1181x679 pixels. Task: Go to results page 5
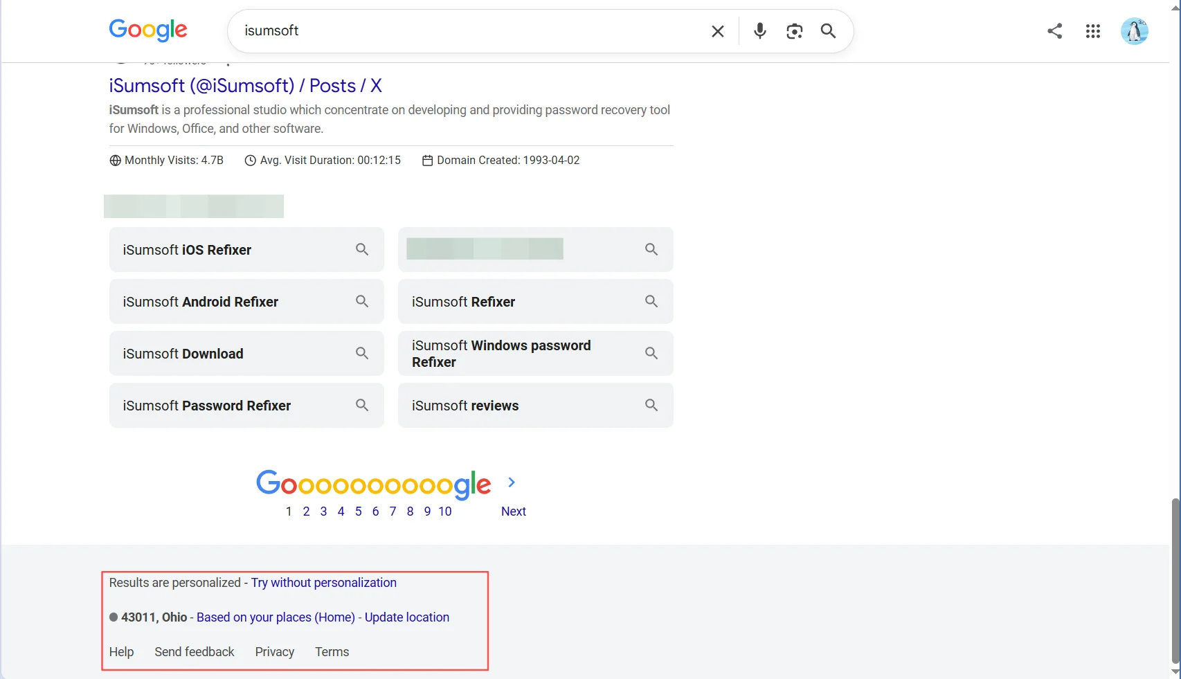pos(358,511)
